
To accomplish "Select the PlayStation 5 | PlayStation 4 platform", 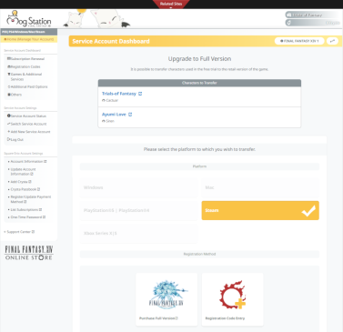I will point(139,210).
